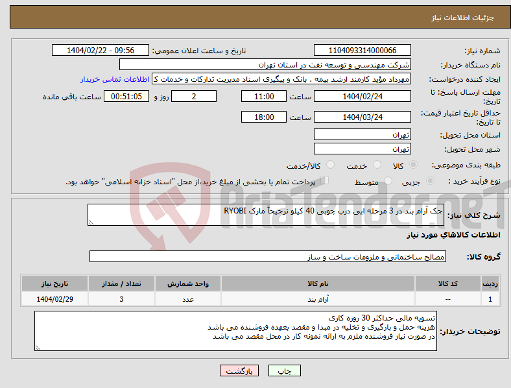
Task: Click the resize handle of description textarea
Action: coord(91,223)
